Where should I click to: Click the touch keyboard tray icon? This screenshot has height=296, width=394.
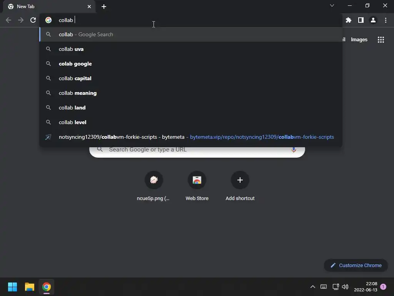(x=324, y=287)
